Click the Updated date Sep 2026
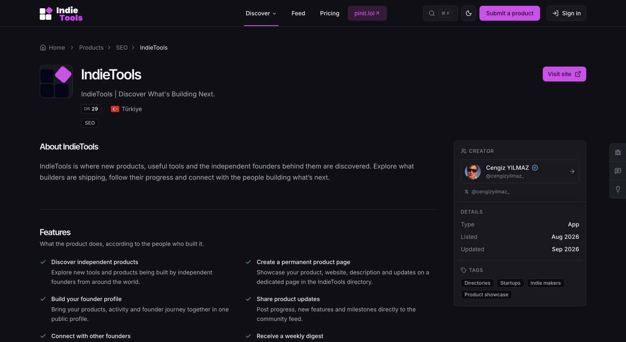 565,249
